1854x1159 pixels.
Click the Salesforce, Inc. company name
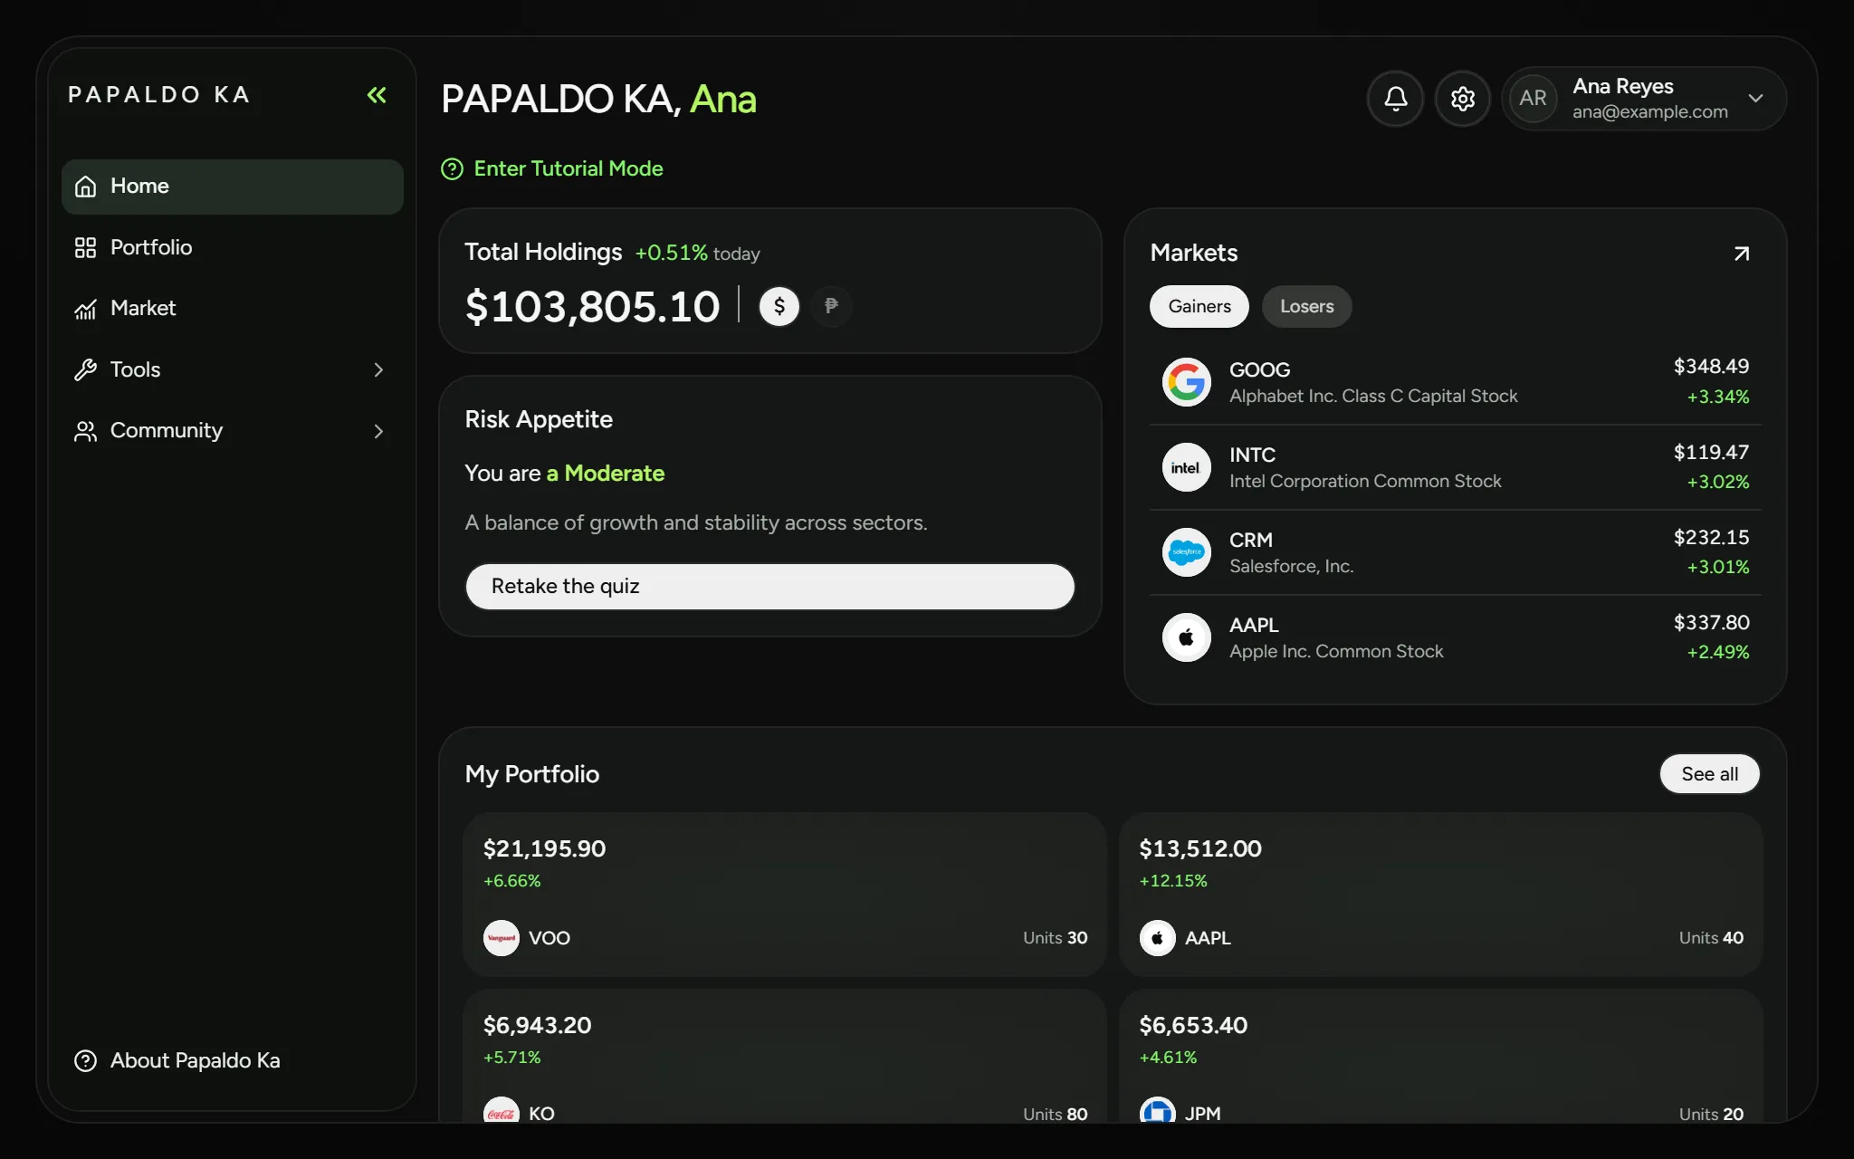point(1291,567)
